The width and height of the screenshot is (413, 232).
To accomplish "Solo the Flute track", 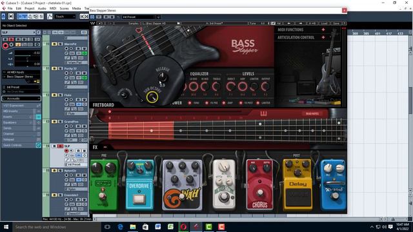I will pyautogui.click(x=60, y=95).
